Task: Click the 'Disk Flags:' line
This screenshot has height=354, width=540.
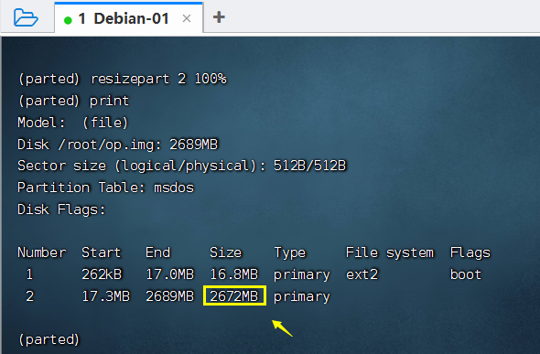Action: pos(61,209)
